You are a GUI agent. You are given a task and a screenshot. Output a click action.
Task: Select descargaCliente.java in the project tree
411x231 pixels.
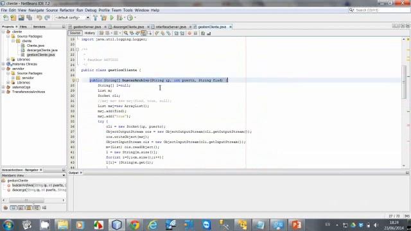click(42, 50)
